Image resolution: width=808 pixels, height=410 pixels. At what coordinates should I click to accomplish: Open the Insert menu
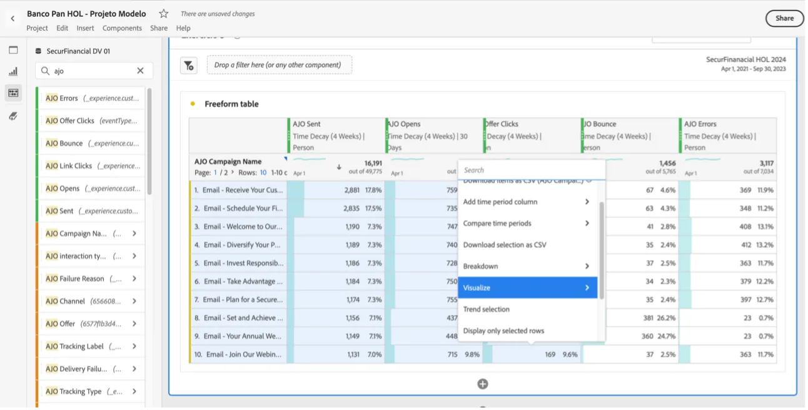(x=85, y=28)
